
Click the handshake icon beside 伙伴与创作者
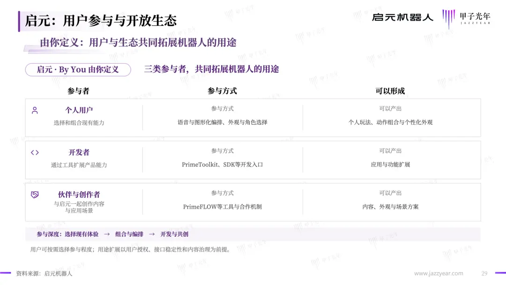[35, 195]
